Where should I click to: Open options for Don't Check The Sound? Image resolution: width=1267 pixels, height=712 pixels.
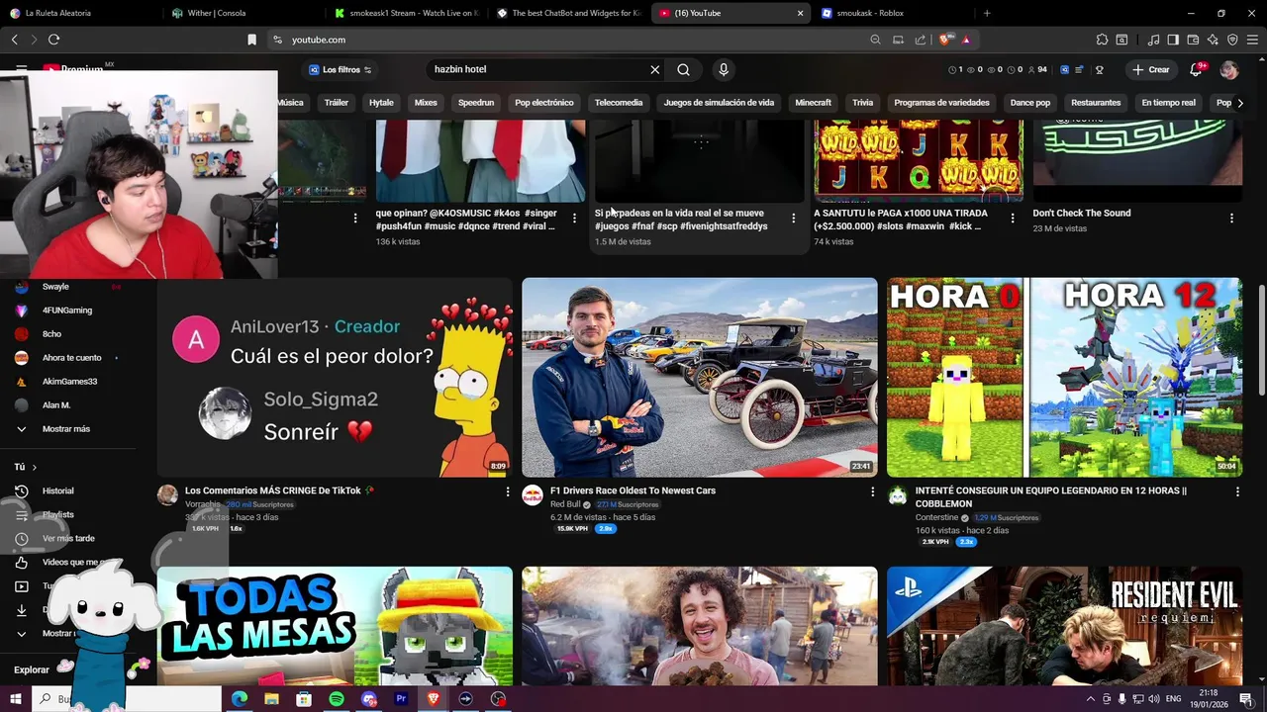1231,219
